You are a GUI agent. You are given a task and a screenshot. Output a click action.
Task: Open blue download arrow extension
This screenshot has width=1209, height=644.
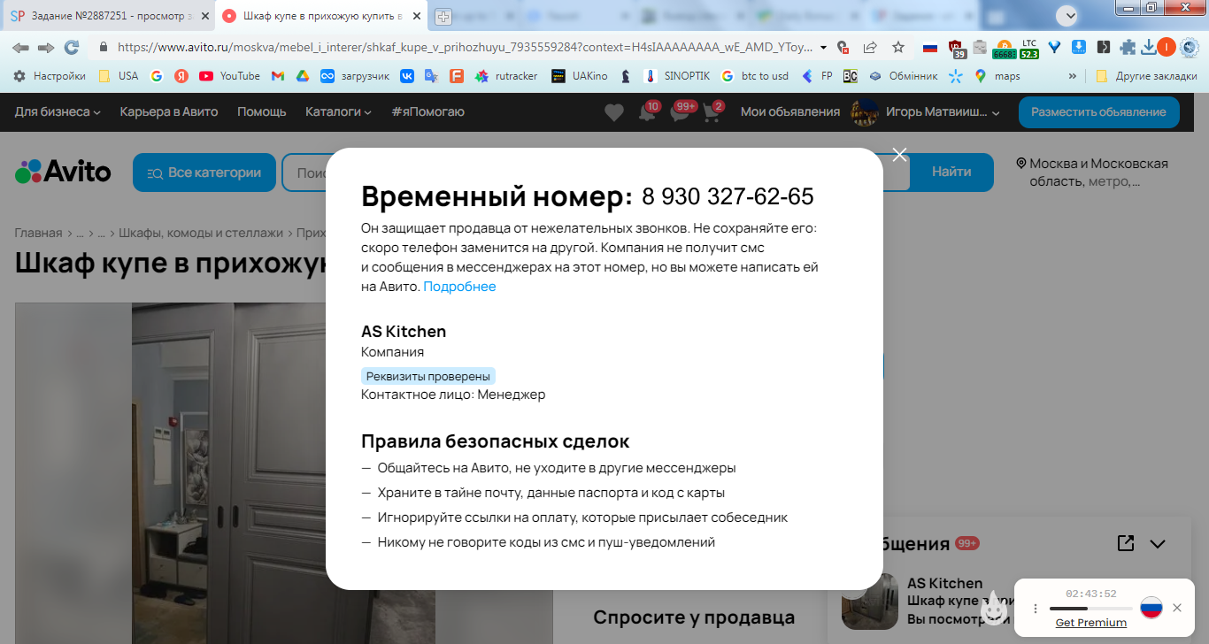1079,47
